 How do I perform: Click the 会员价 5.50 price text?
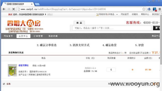click(x=90, y=71)
